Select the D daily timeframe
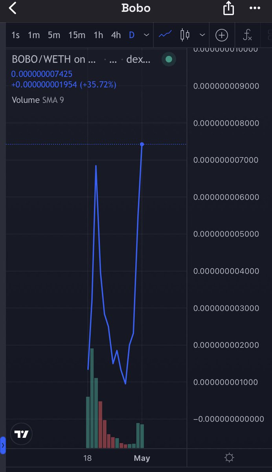Viewport: 272px width, 472px height. (x=132, y=35)
